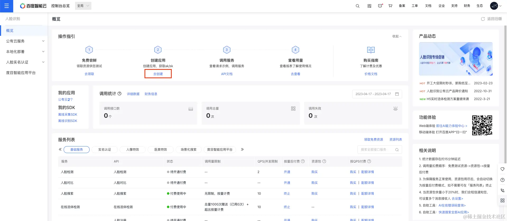507x221 pixels.
Task: Click the floating question help icon
Action: click(503, 180)
